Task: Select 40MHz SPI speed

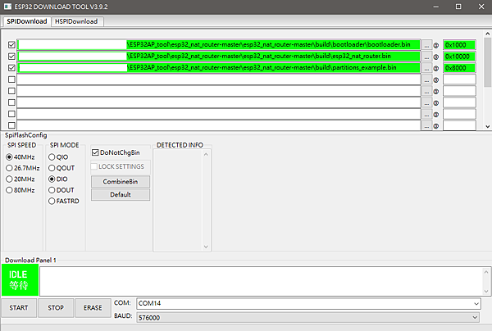Action: (x=20, y=157)
